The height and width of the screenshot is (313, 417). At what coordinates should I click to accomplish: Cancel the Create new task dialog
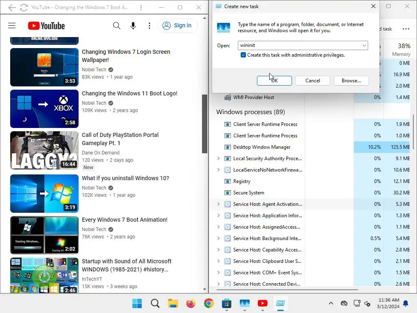(312, 81)
